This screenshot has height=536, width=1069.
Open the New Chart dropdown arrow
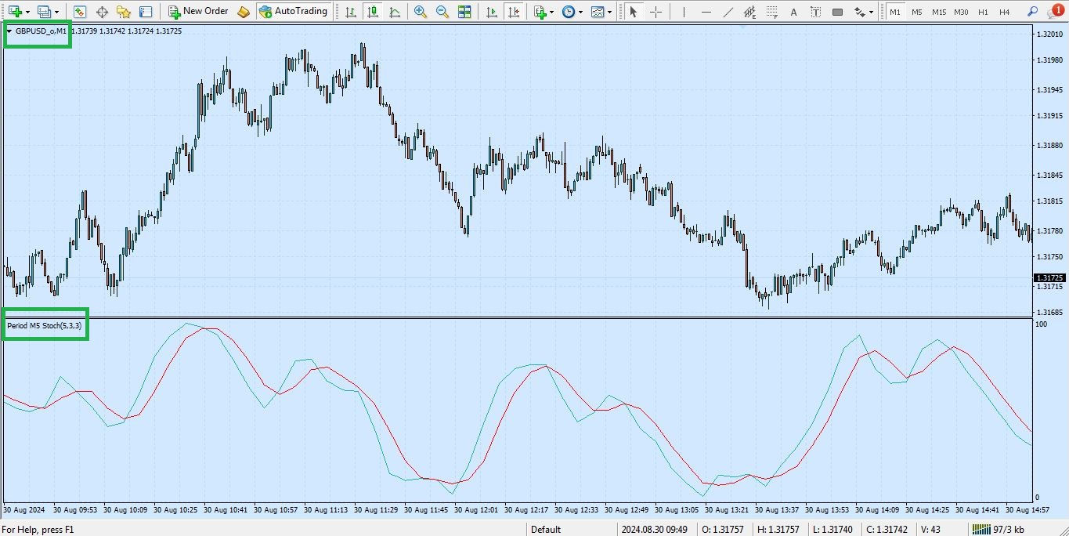pyautogui.click(x=27, y=13)
